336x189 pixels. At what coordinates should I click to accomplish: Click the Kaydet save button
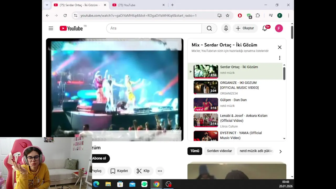click(119, 171)
